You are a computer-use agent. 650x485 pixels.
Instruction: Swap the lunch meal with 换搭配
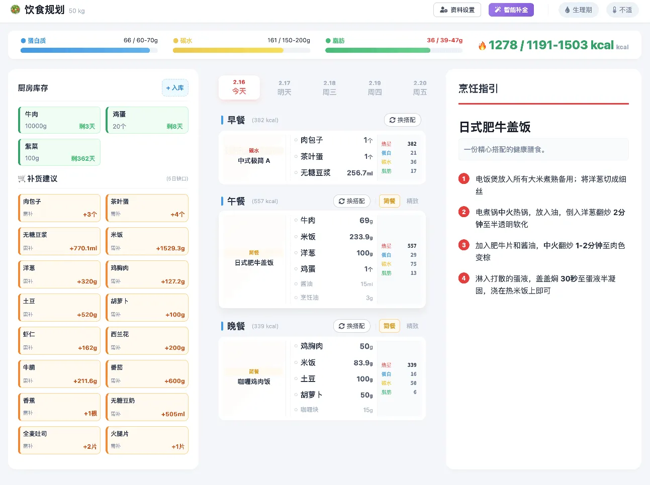coord(352,201)
